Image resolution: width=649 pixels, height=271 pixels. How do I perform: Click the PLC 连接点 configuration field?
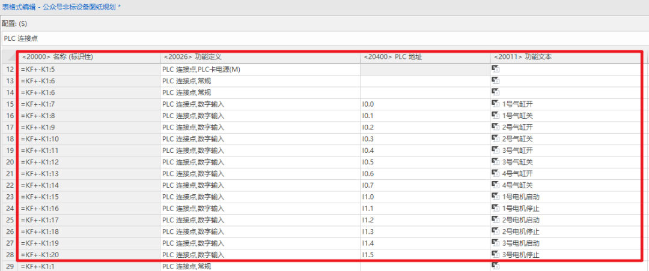tap(325, 38)
